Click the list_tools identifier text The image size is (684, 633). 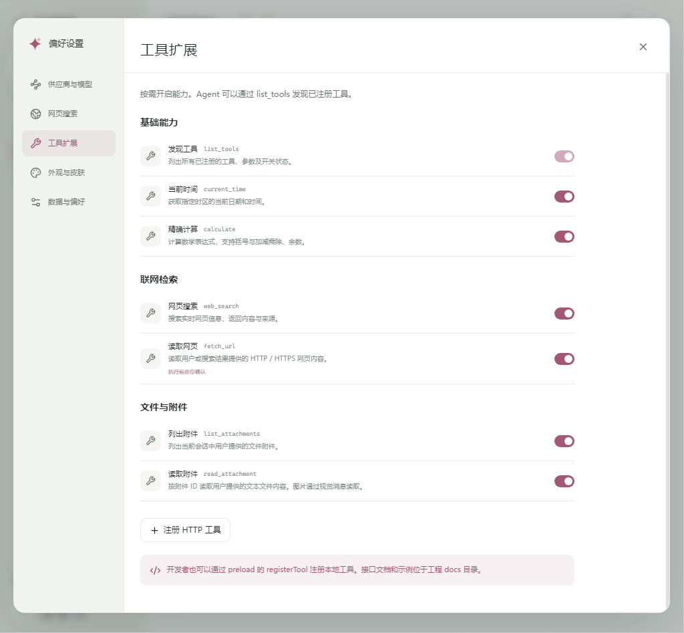[221, 149]
